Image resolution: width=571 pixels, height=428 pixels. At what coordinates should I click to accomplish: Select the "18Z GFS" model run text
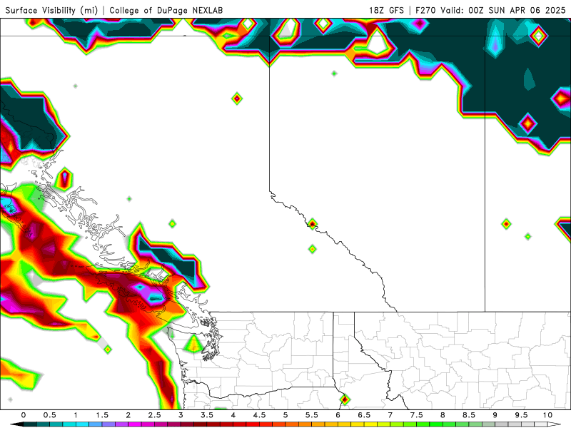tap(386, 10)
